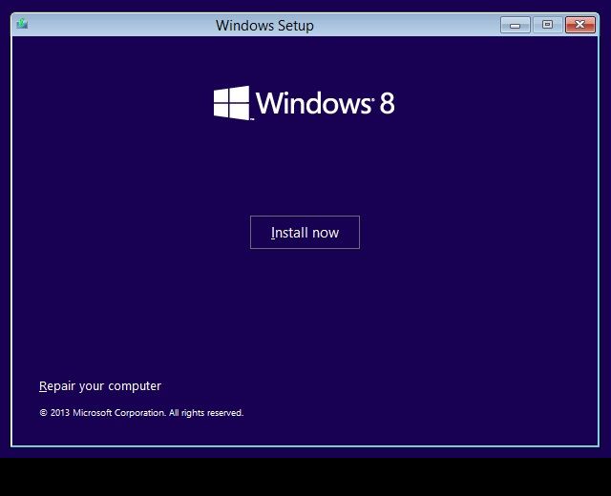This screenshot has height=496, width=611.
Task: Click the "Windows Setup" title text
Action: 264,26
